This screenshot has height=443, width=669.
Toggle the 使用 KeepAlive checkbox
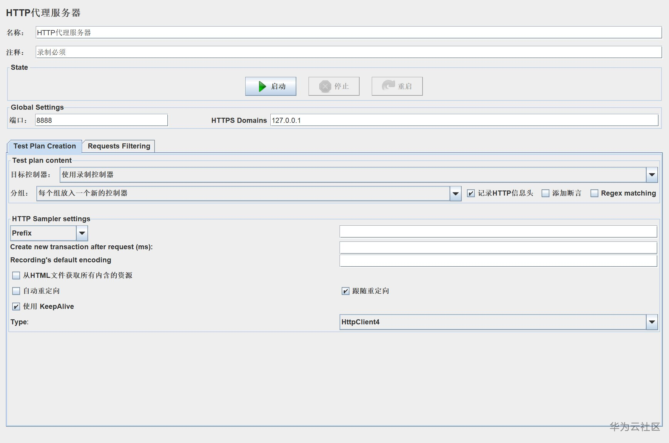pos(16,306)
